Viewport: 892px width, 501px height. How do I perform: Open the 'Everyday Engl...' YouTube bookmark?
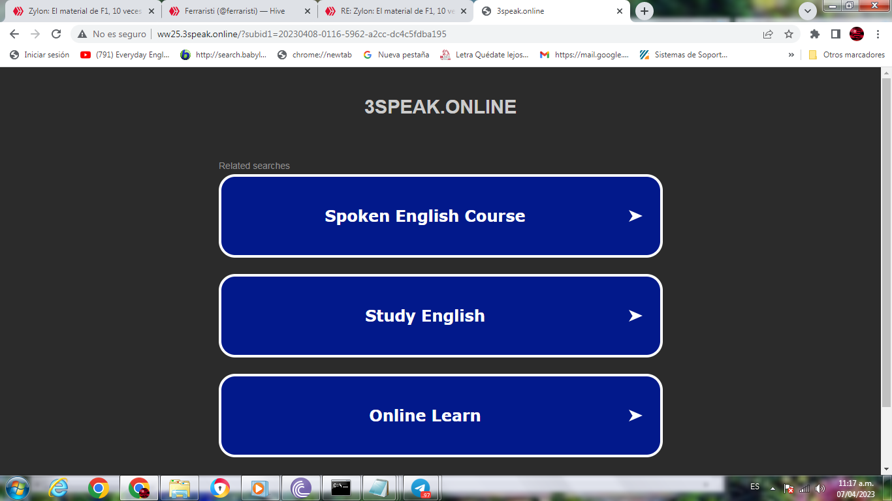(x=125, y=55)
